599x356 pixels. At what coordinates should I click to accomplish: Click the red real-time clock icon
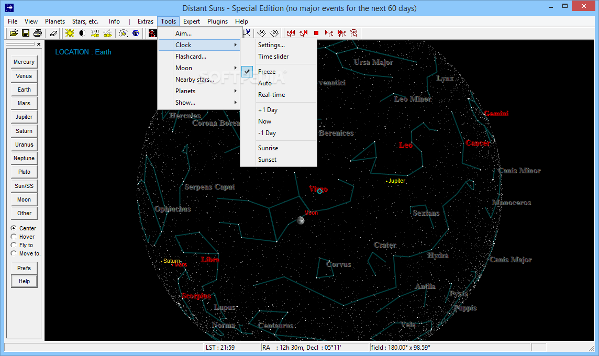pyautogui.click(x=354, y=33)
